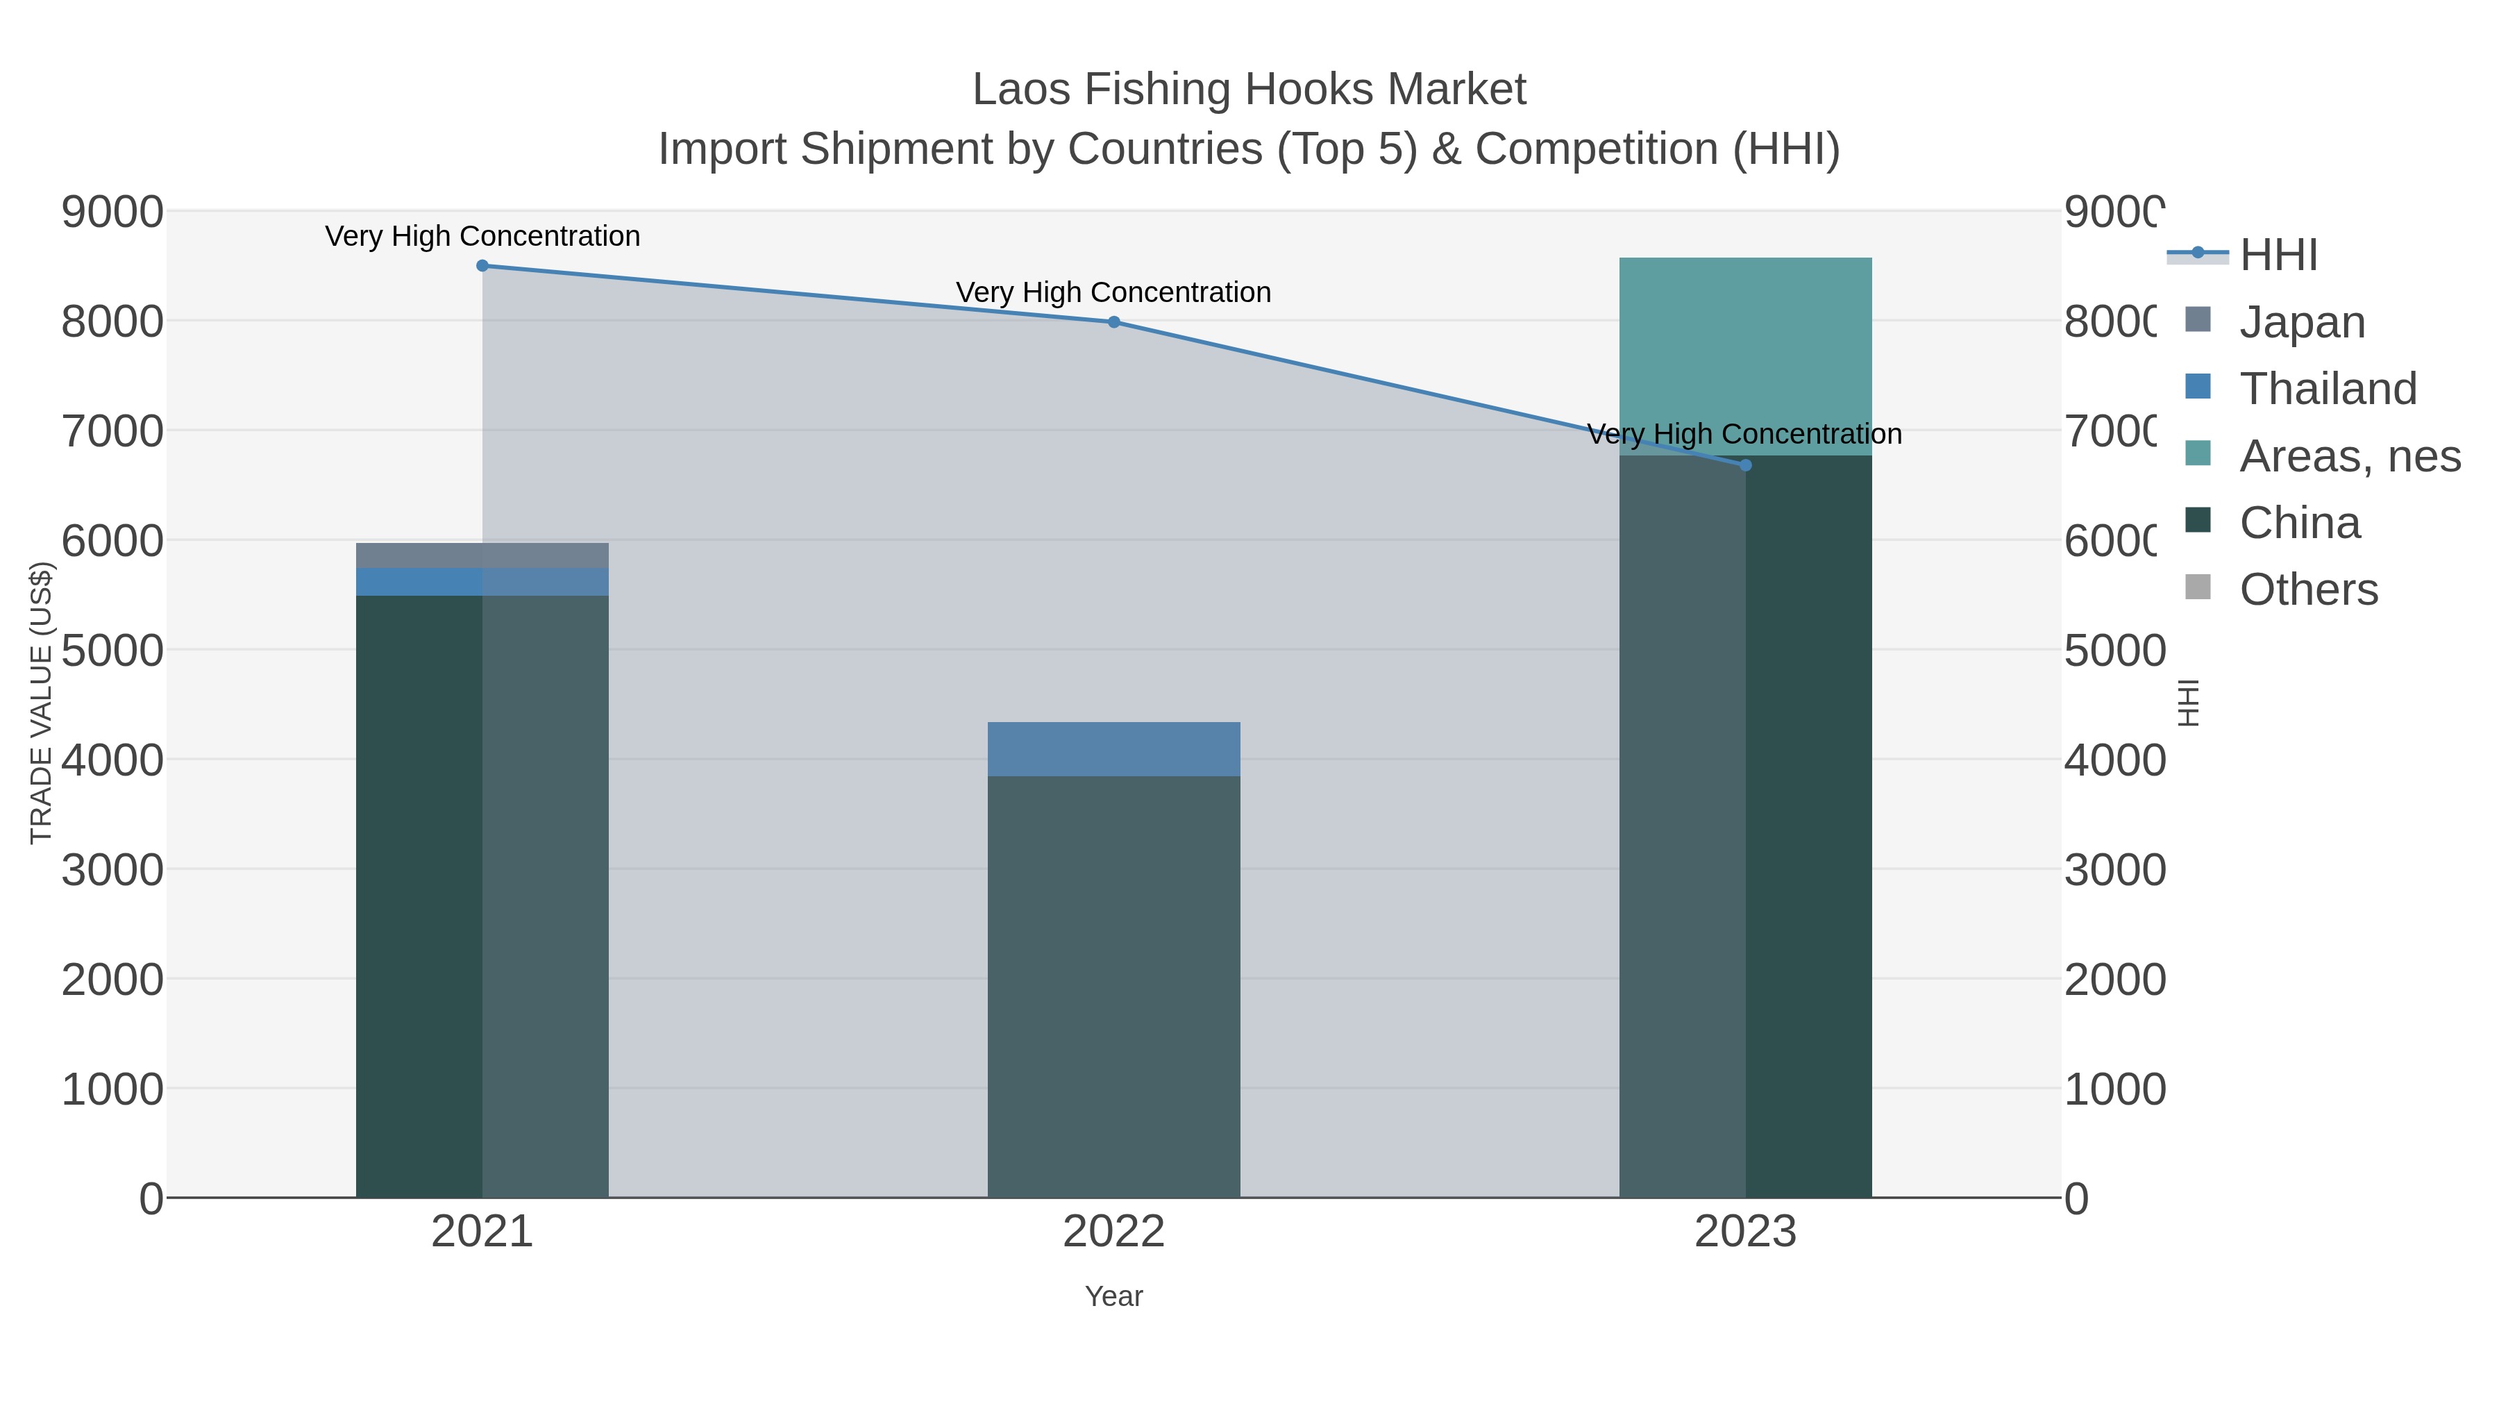Click the China dark green legend swatch
2499x1406 pixels.
click(x=2198, y=520)
